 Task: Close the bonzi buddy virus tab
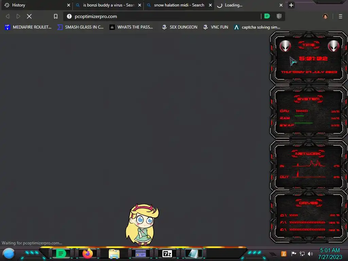click(140, 5)
